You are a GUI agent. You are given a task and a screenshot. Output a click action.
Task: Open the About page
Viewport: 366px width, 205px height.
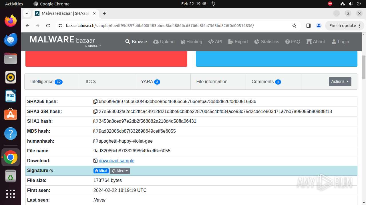(316, 42)
